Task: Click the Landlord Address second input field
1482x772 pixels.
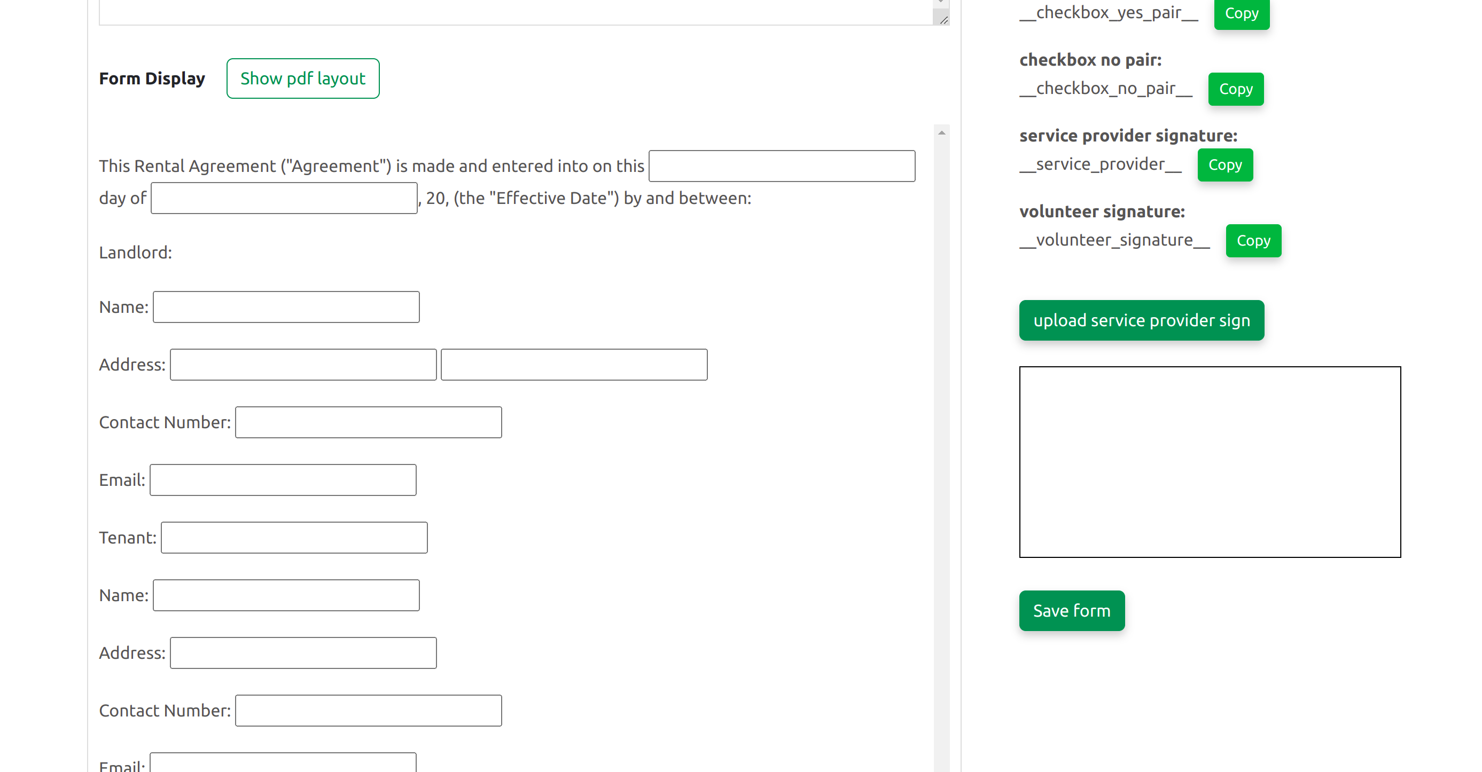Action: 573,364
